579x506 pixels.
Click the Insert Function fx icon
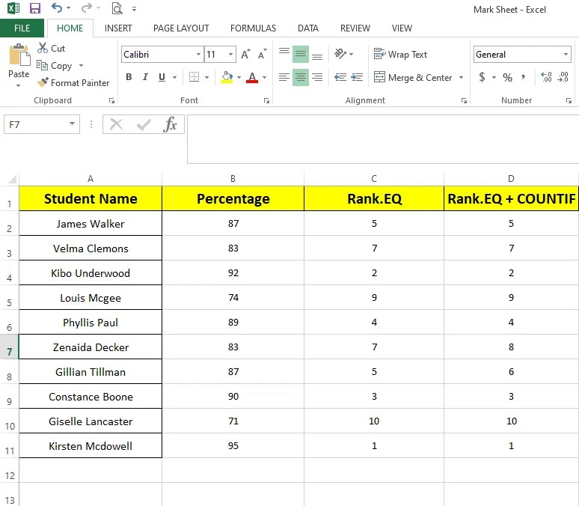(x=170, y=124)
